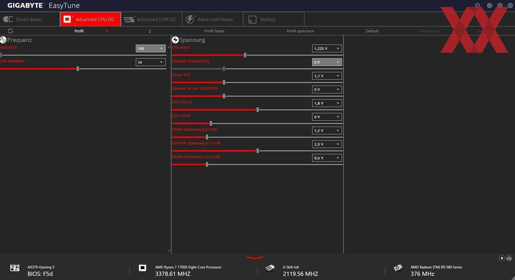Click the 2119.56 MHZ memory frequency value
The height and width of the screenshot is (280, 515).
coord(300,274)
